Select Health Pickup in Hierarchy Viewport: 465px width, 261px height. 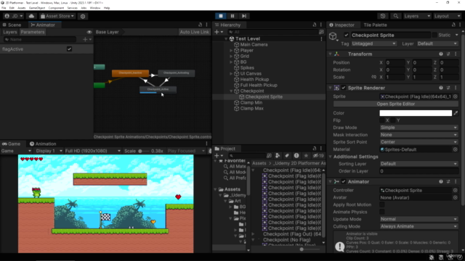(x=254, y=79)
